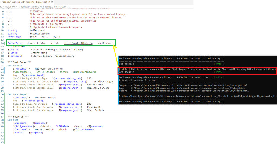277x144 pixels.
Task: Click the ${full_username} argument on line 41
Action: [x=83, y=129]
